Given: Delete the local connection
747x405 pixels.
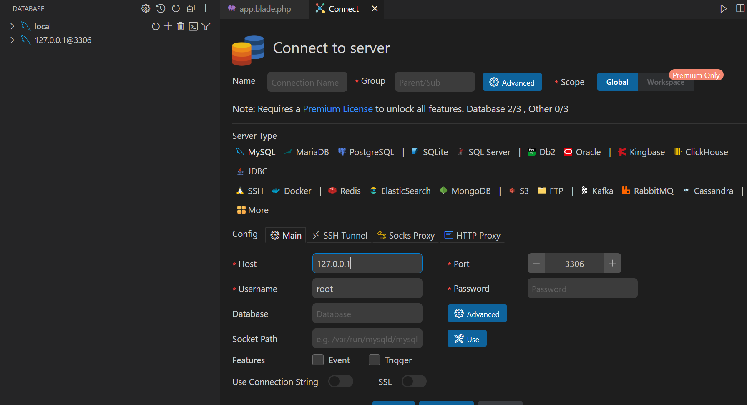Looking at the screenshot, I should pyautogui.click(x=181, y=26).
